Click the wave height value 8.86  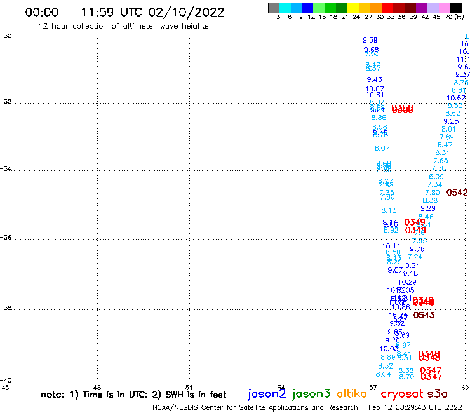[379, 118]
